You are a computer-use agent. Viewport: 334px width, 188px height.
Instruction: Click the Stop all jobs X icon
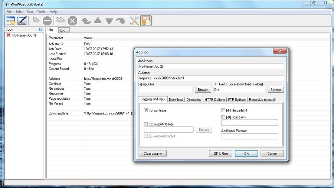[x=72, y=21]
